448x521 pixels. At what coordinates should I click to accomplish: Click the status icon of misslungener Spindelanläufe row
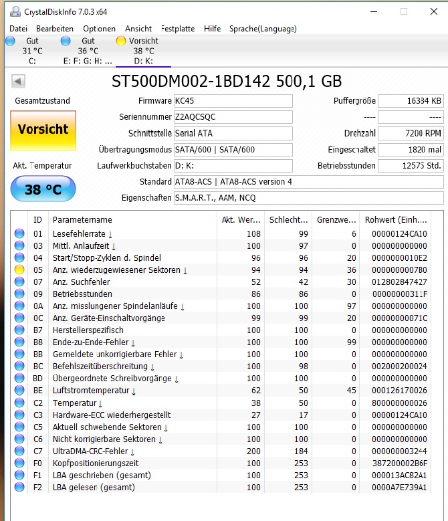[19, 306]
